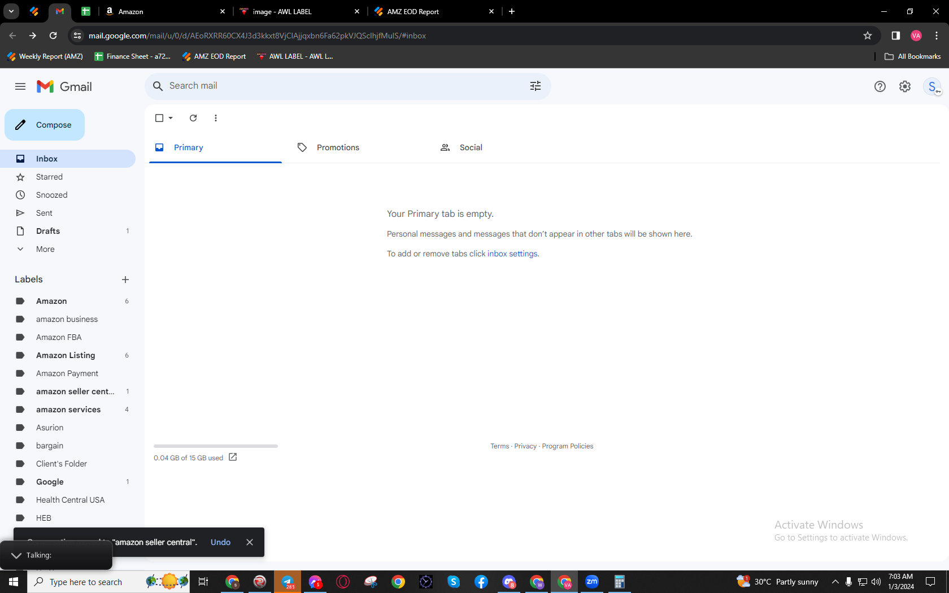Switch to AMZ EOD Report browser tab

pyautogui.click(x=434, y=11)
